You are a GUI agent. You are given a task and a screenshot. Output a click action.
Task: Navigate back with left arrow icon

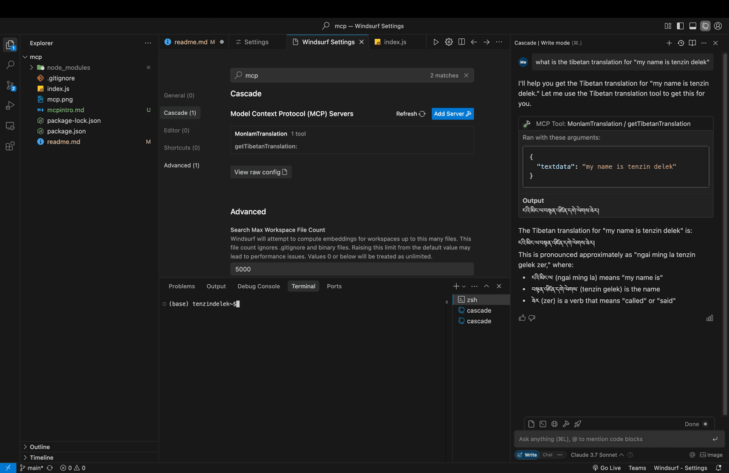[x=474, y=42]
